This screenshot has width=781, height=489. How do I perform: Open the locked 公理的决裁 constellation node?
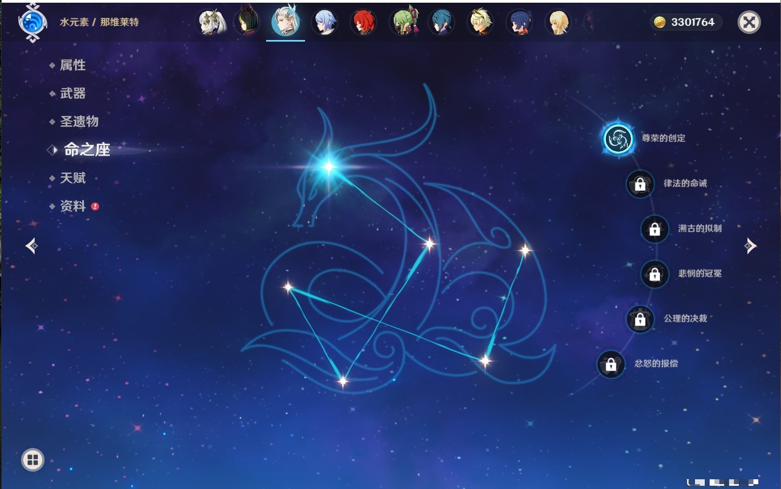point(640,319)
